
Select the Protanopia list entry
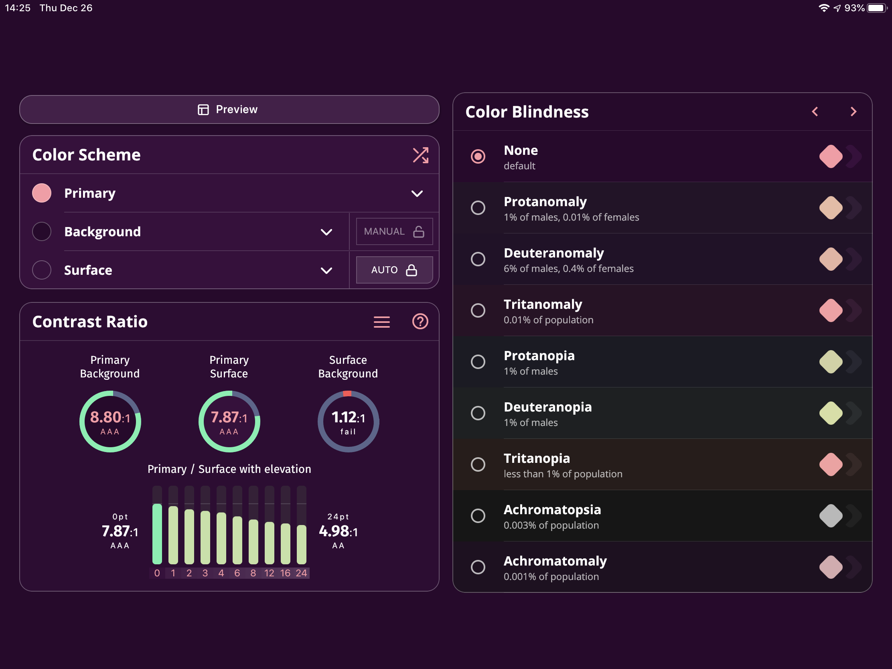pos(539,362)
